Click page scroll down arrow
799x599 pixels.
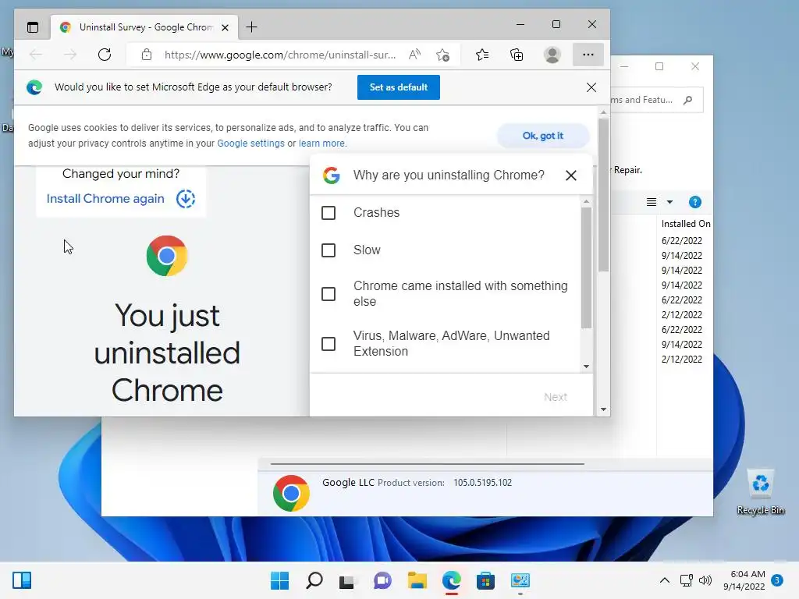[603, 409]
